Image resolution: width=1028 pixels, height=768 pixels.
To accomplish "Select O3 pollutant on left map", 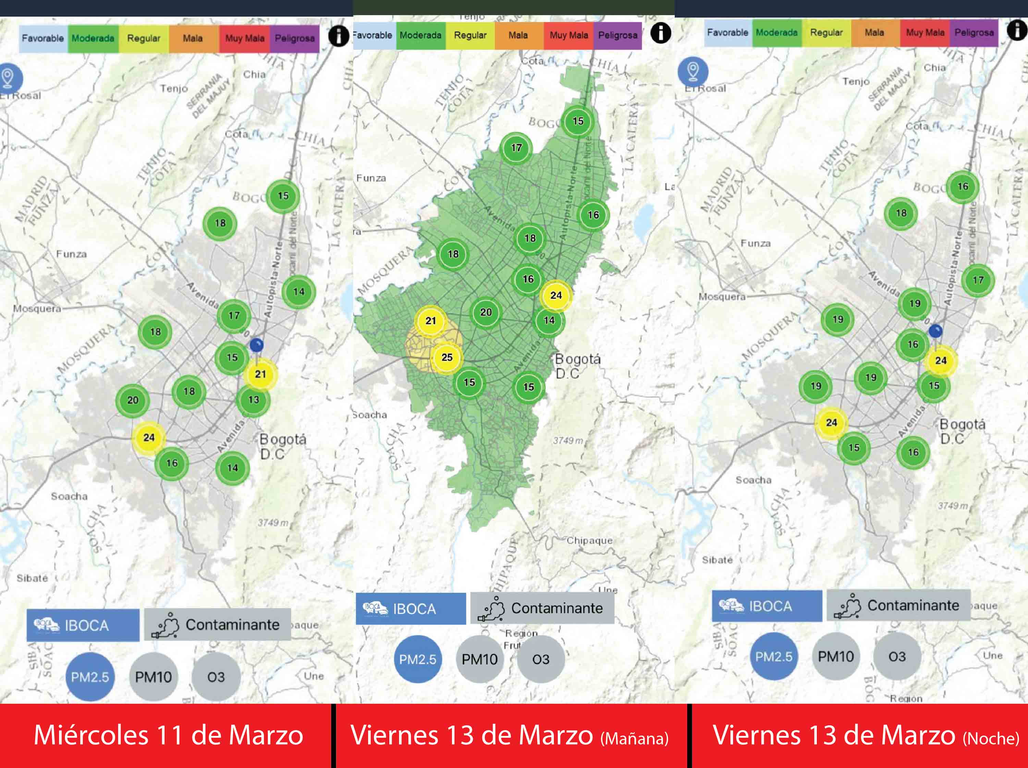I will click(216, 677).
